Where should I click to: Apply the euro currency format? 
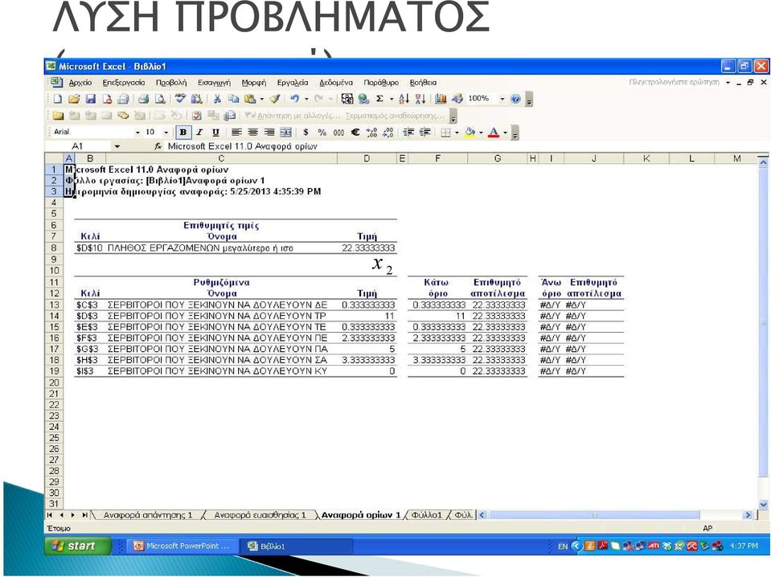[355, 133]
